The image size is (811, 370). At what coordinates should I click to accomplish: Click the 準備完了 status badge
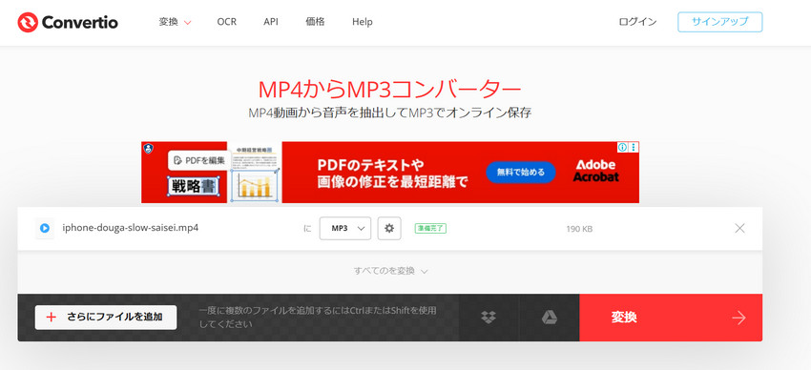click(x=430, y=228)
